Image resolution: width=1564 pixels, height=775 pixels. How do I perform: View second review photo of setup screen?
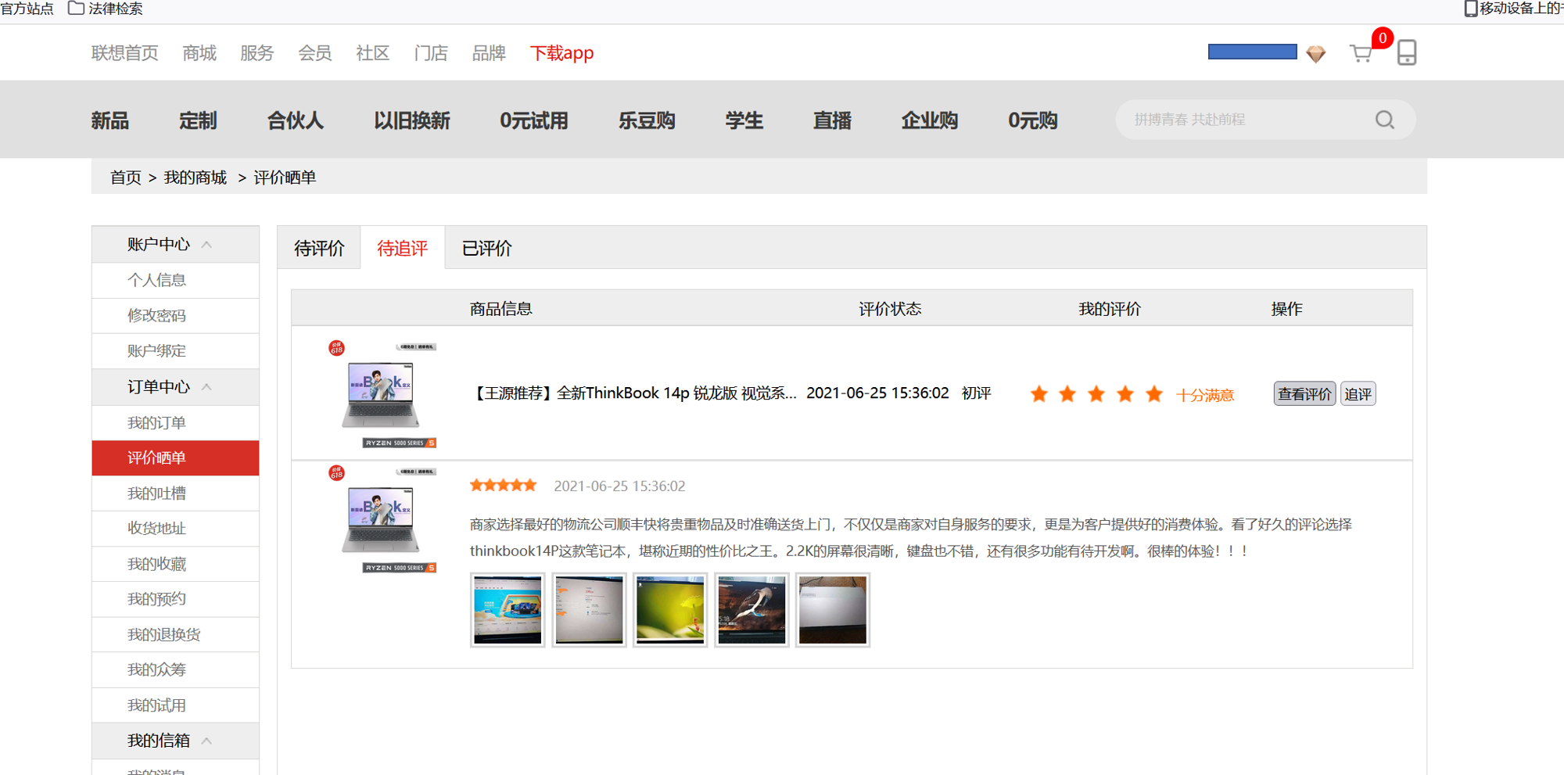[x=589, y=610]
